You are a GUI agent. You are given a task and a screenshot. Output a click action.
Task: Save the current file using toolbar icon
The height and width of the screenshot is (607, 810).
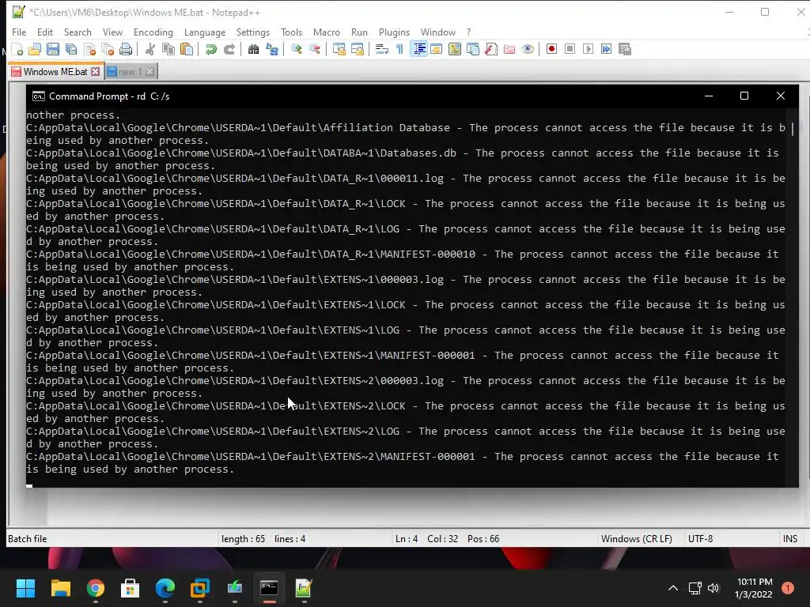(53, 50)
